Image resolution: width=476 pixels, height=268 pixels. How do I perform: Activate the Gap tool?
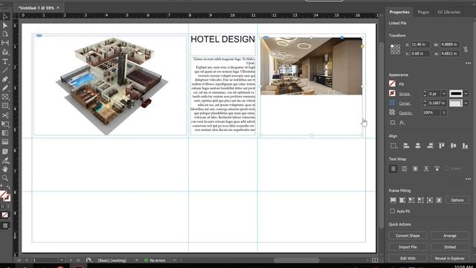click(x=5, y=43)
